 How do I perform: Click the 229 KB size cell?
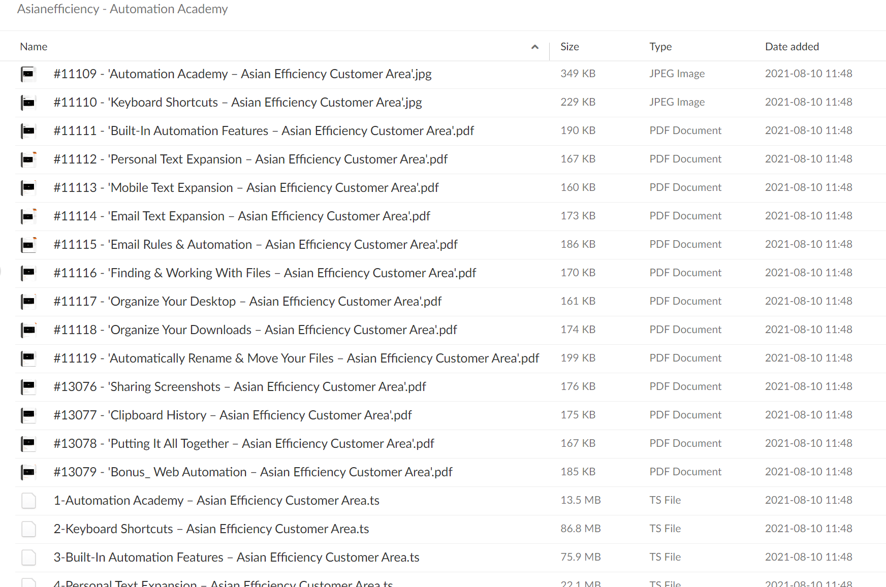tap(578, 102)
